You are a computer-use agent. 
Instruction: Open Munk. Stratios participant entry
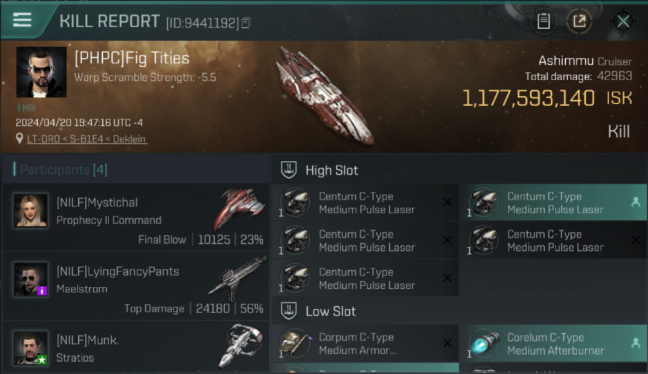(136, 349)
